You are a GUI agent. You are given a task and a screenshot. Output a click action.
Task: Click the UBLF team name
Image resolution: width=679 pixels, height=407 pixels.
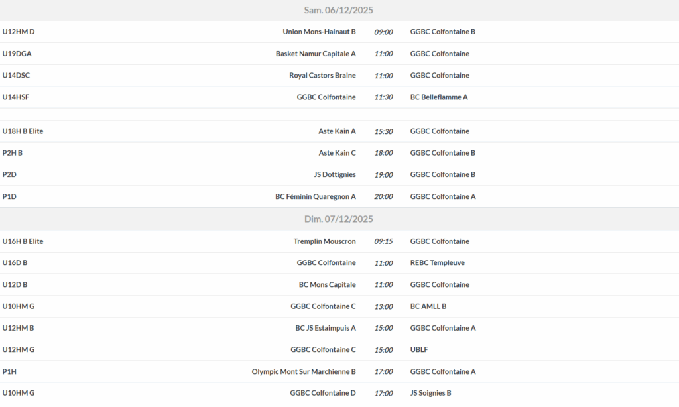pos(420,350)
